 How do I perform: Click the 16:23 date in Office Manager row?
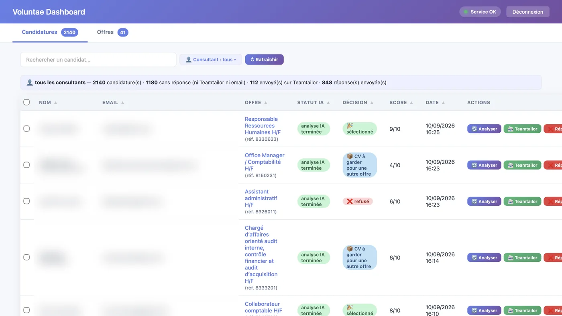440,165
